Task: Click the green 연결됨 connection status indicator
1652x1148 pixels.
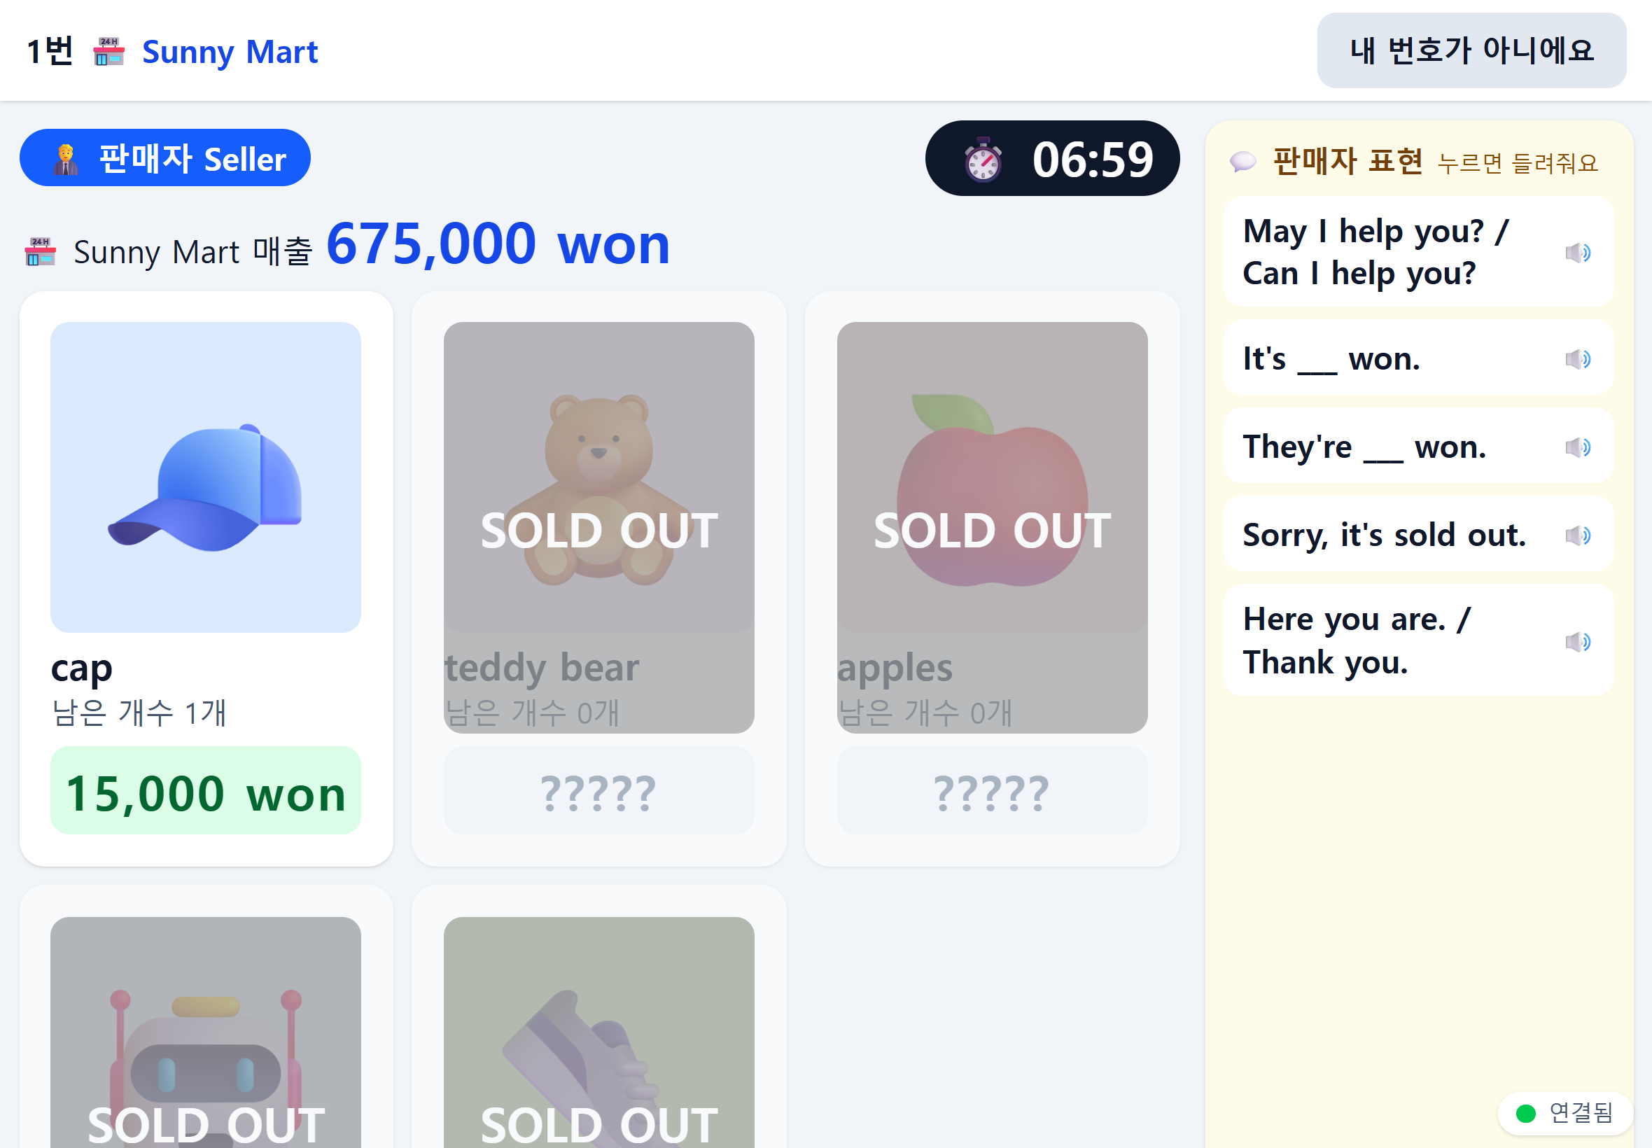Action: point(1565,1114)
